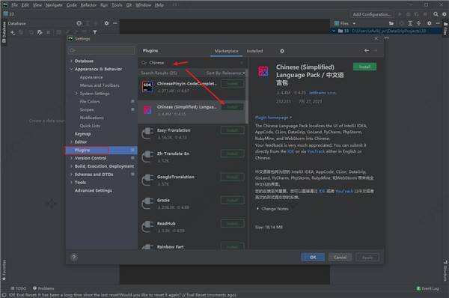The height and width of the screenshot is (298, 449).
Task: Clear the plugin search field X icon
Action: point(242,63)
